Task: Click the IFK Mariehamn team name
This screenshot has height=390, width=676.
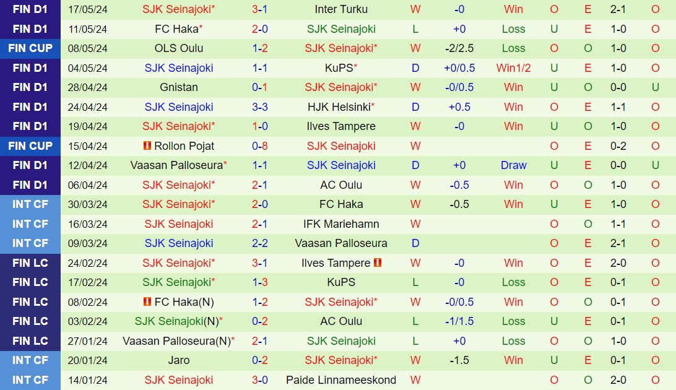Action: click(x=340, y=224)
